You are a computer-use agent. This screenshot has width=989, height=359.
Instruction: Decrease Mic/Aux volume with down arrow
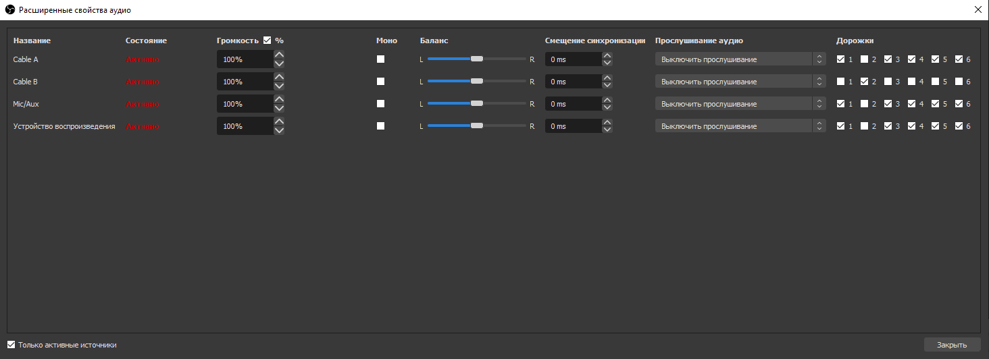[x=279, y=108]
